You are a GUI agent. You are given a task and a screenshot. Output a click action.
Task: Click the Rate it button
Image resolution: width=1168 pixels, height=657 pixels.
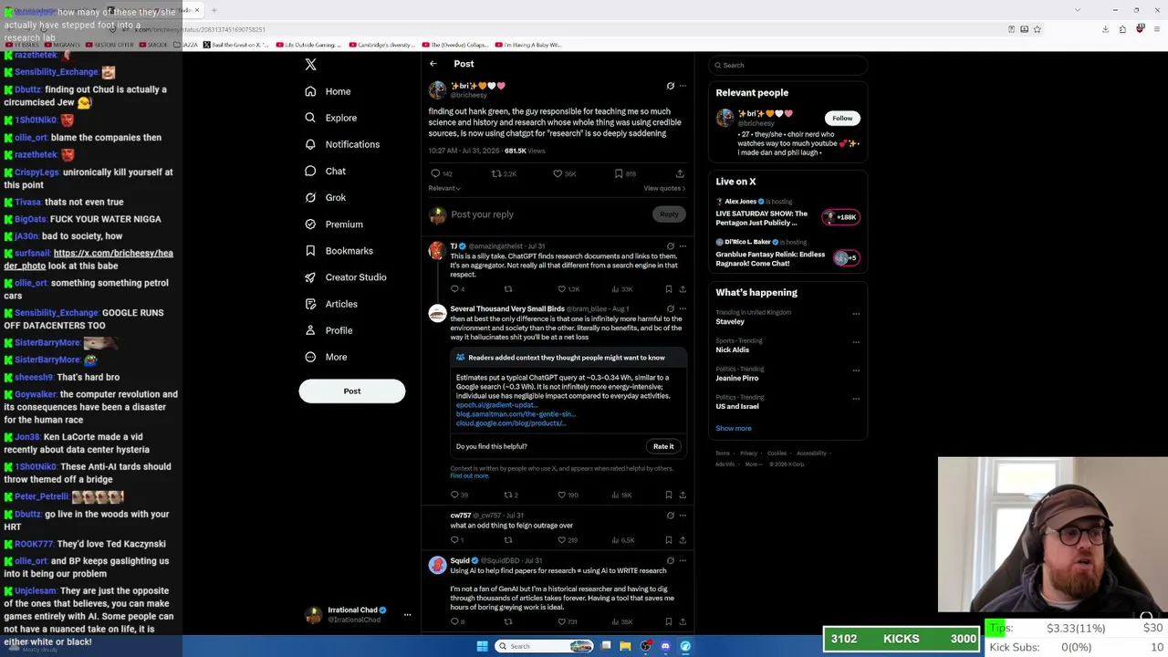tap(663, 446)
